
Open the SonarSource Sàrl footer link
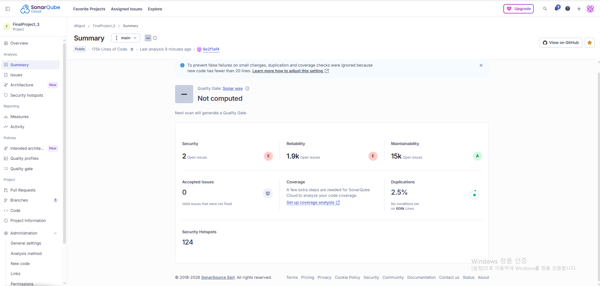click(218, 278)
